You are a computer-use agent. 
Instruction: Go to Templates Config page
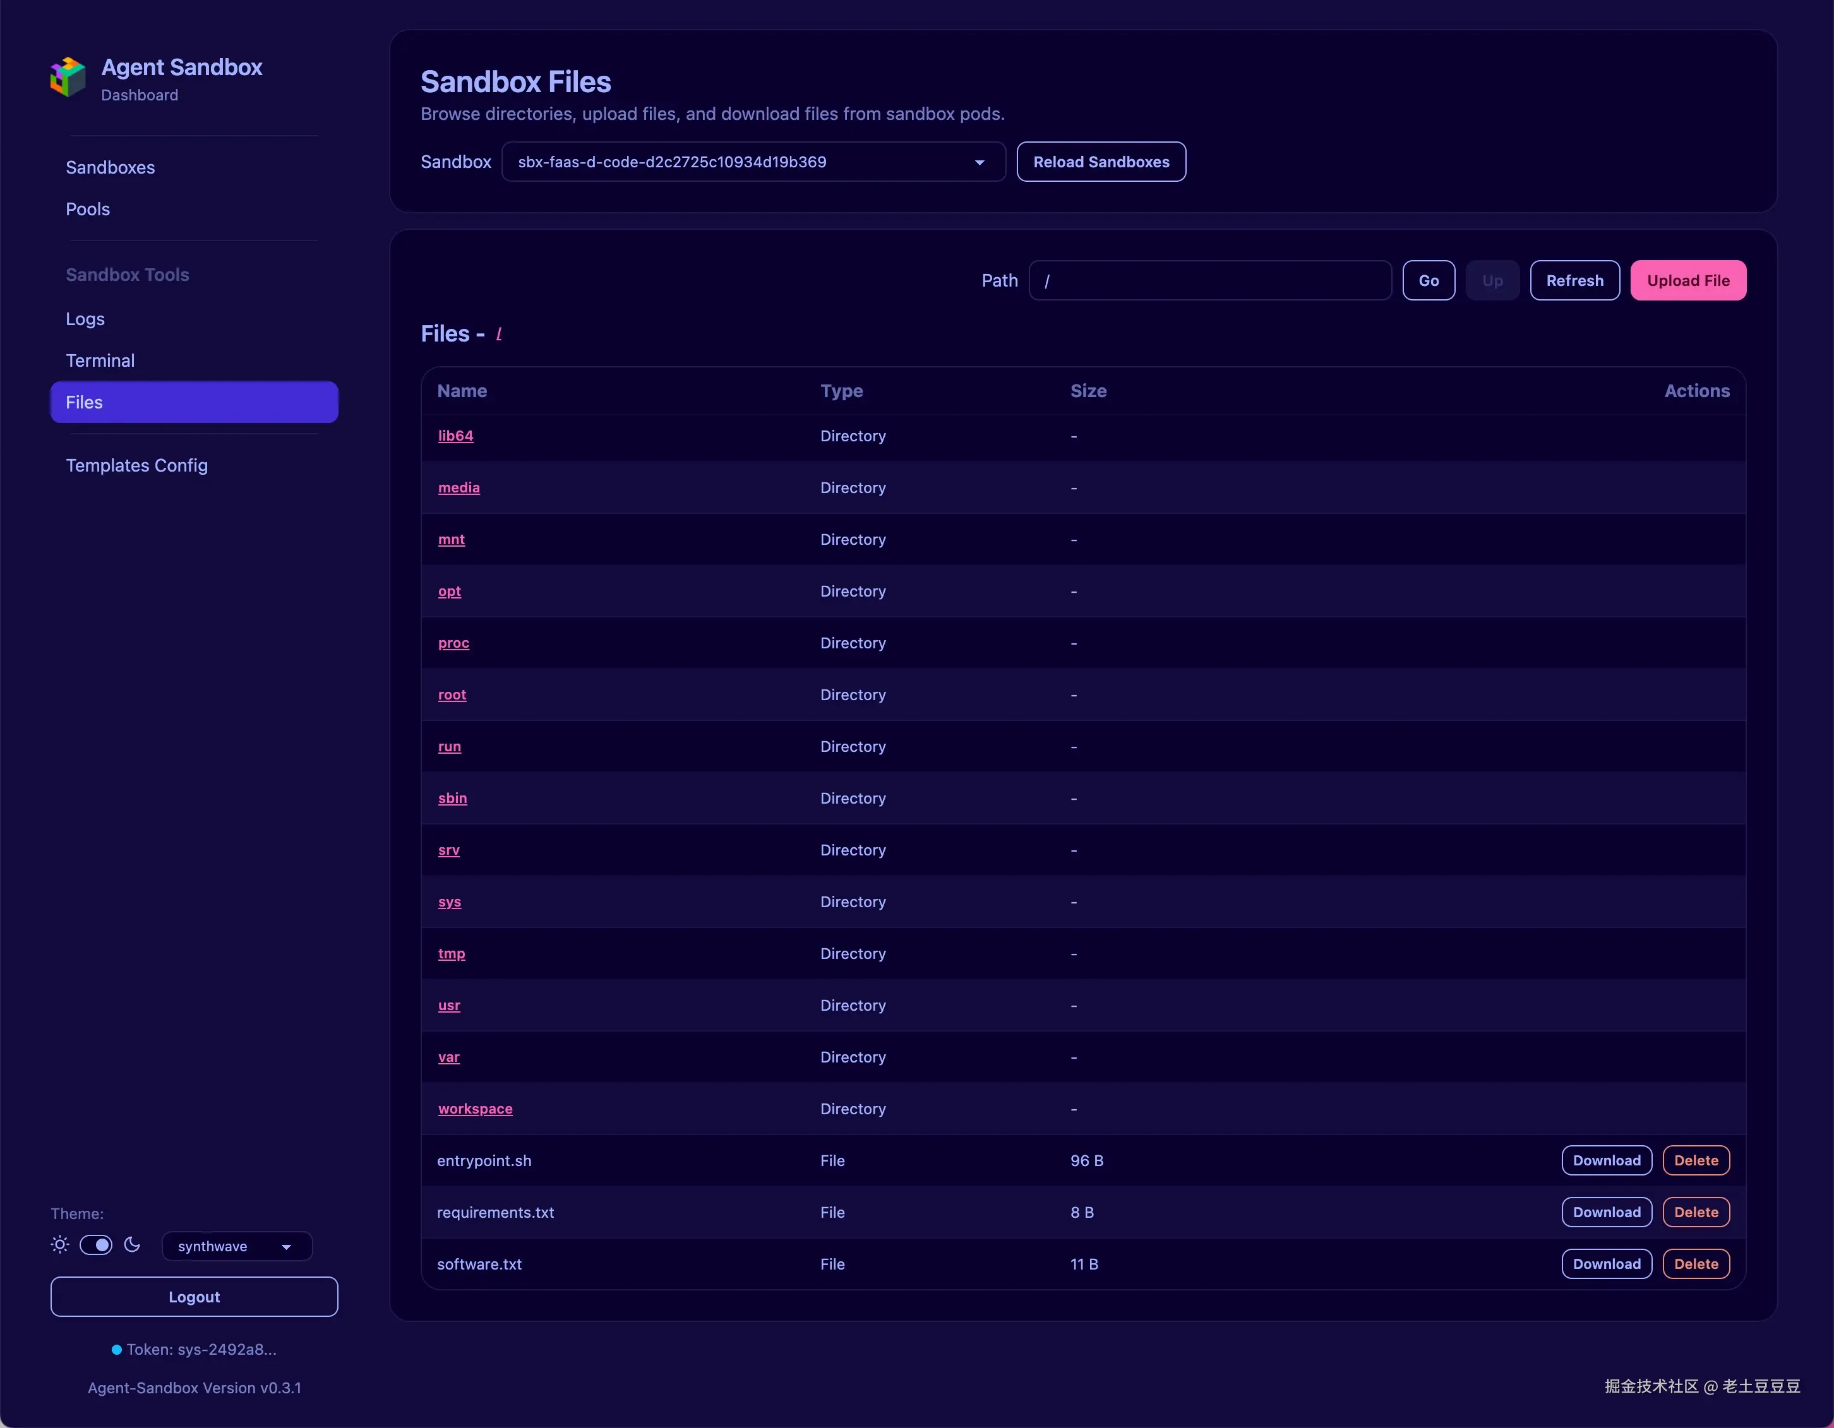click(137, 465)
